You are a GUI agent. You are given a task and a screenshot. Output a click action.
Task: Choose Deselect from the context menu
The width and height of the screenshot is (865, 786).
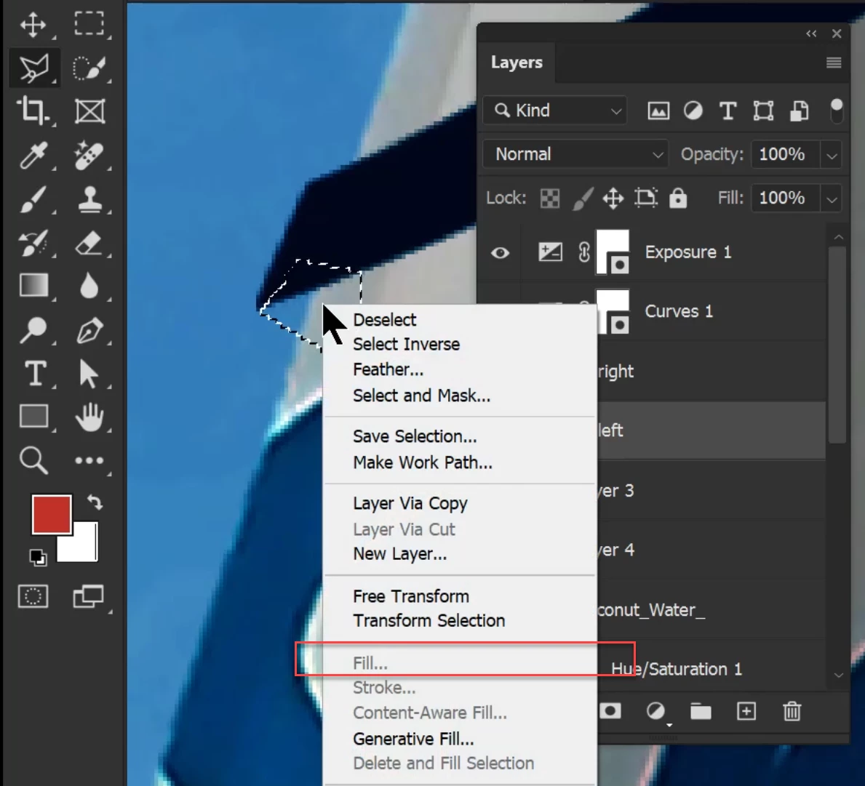385,320
